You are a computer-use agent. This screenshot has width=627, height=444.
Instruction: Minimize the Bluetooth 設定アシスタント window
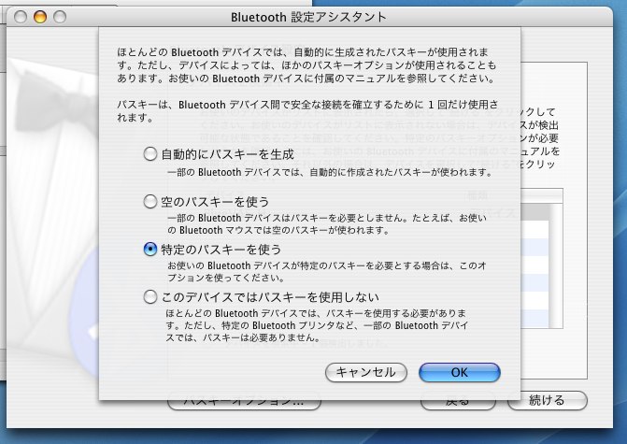40,17
